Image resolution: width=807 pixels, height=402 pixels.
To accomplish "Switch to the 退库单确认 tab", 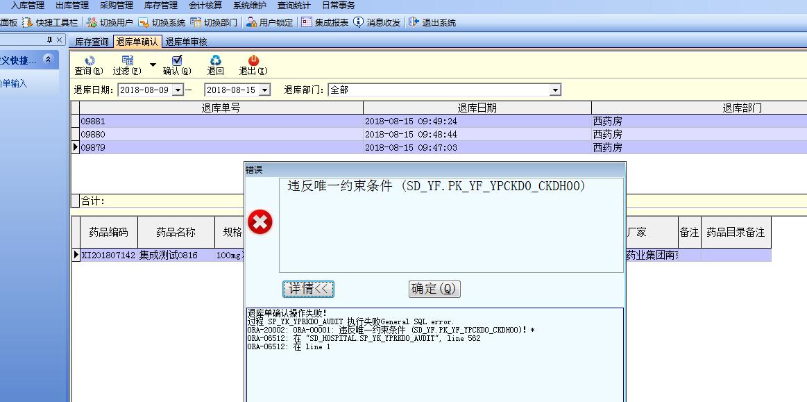I will point(137,42).
